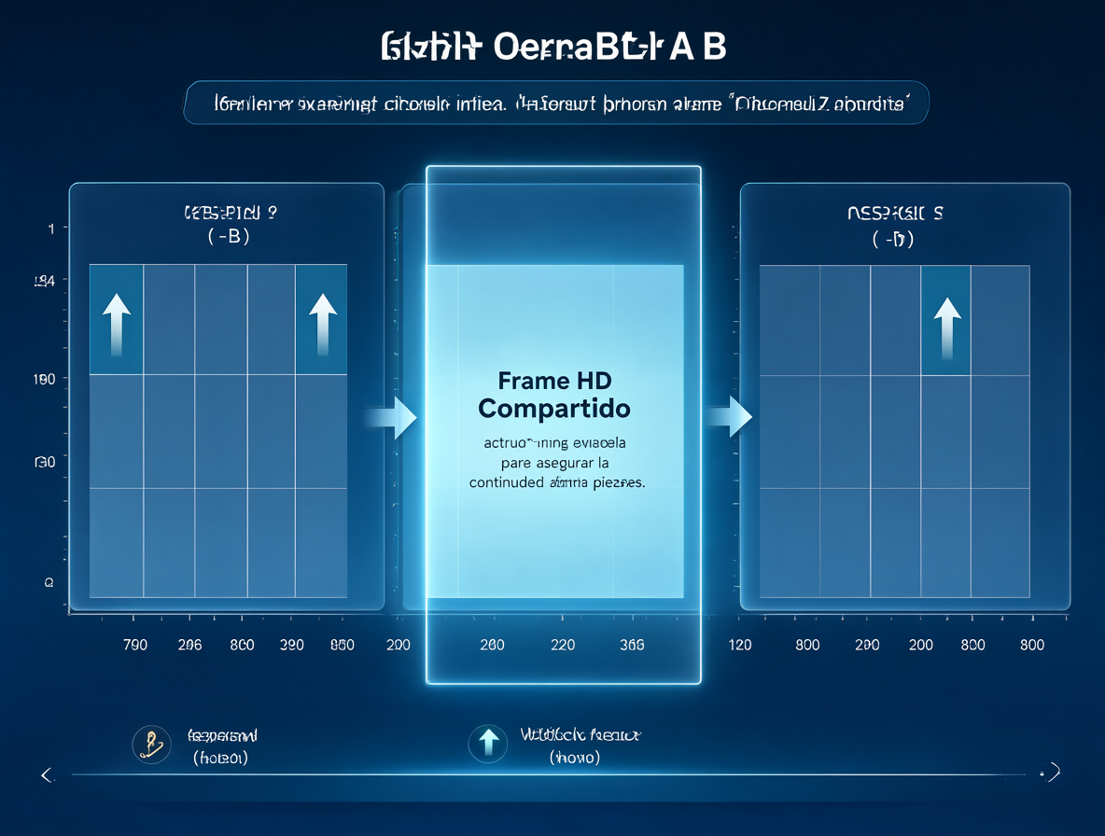The width and height of the screenshot is (1105, 836).
Task: Click the x-axis value '220'
Action: tap(563, 645)
